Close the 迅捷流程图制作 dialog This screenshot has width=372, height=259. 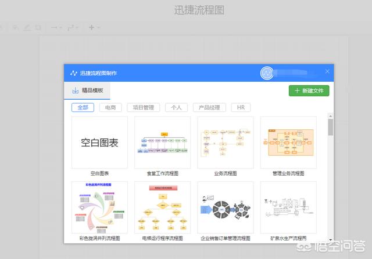point(327,71)
